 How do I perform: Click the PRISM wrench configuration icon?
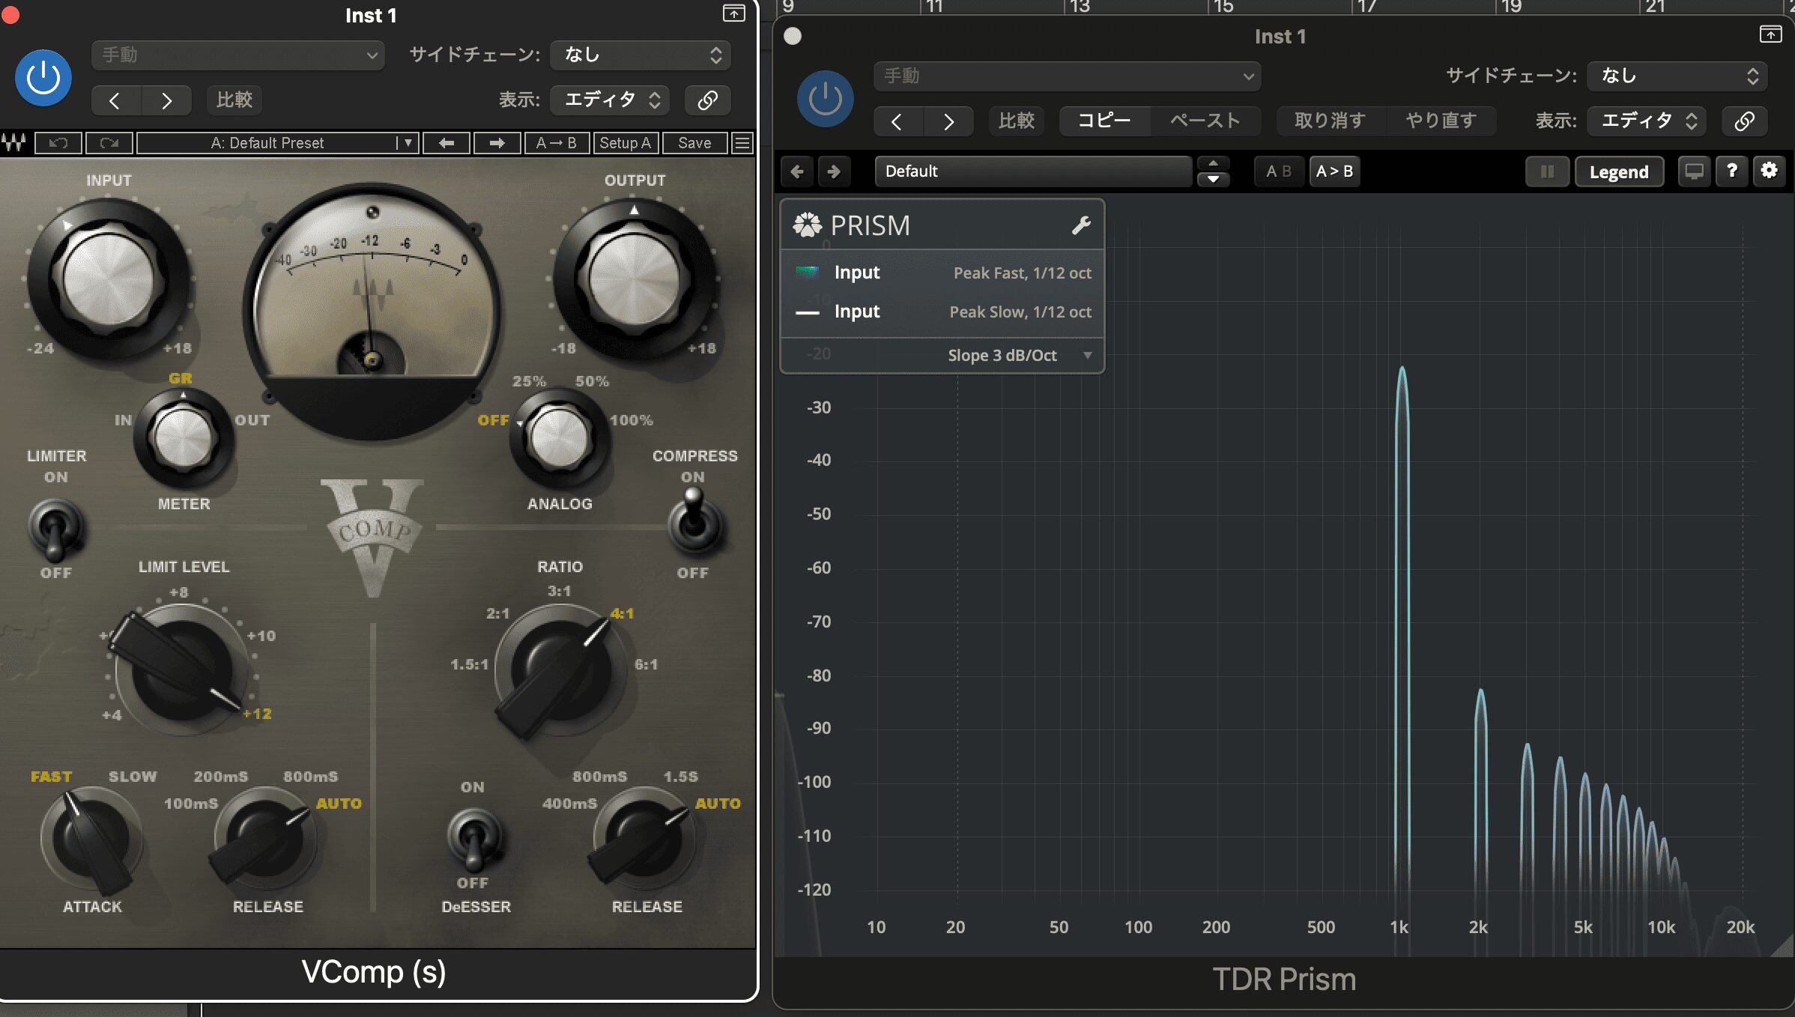1080,225
